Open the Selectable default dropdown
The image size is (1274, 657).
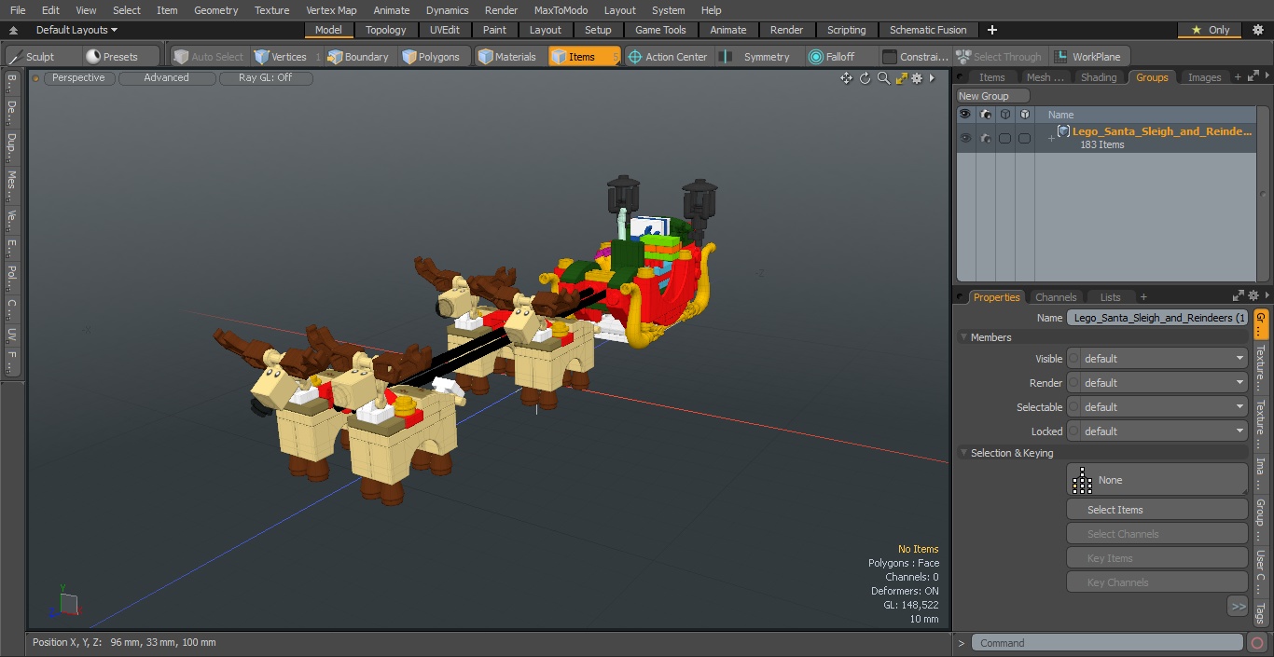click(1156, 407)
